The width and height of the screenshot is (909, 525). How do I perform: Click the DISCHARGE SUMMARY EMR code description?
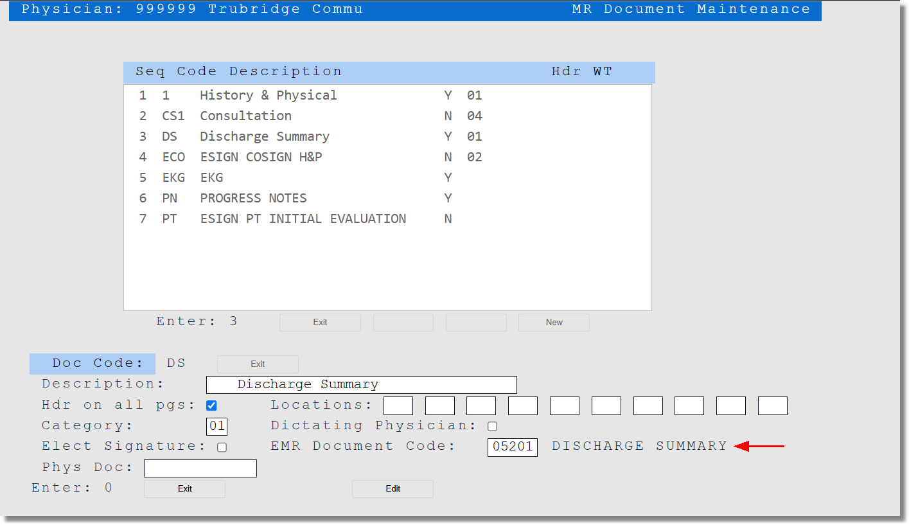[x=639, y=446]
